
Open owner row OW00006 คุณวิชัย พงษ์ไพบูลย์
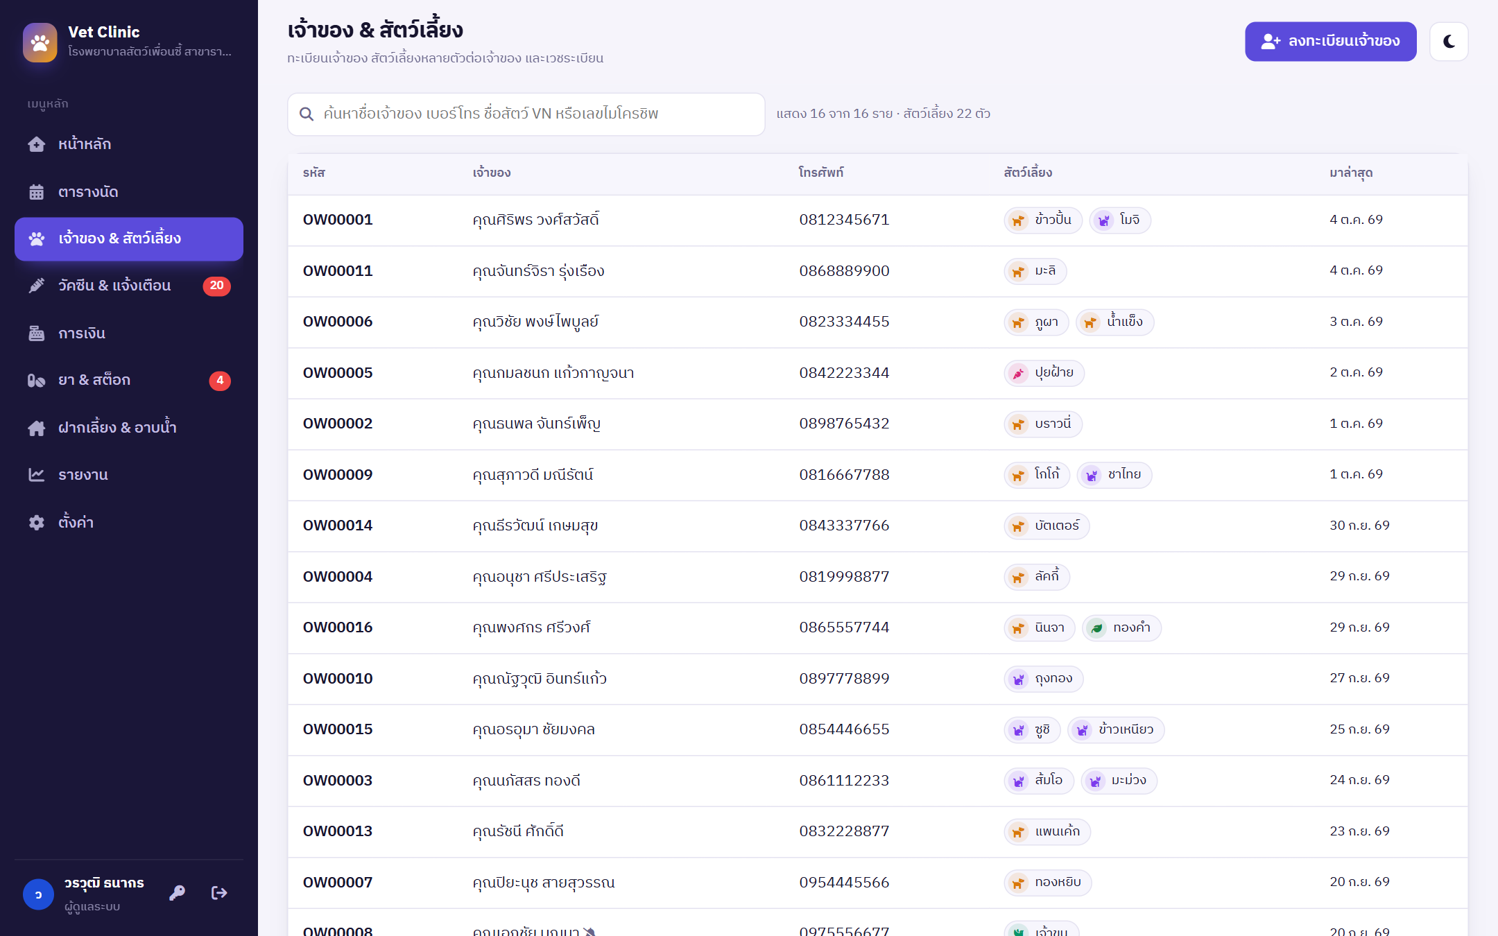coord(877,322)
